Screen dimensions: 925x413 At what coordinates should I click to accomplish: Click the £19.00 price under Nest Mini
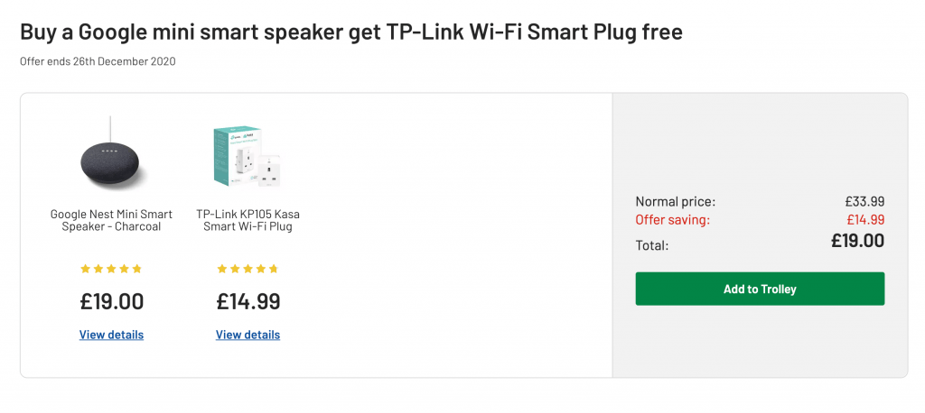coord(111,302)
